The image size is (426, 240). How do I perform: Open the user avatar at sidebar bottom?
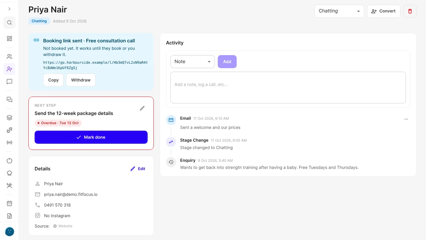(x=9, y=231)
